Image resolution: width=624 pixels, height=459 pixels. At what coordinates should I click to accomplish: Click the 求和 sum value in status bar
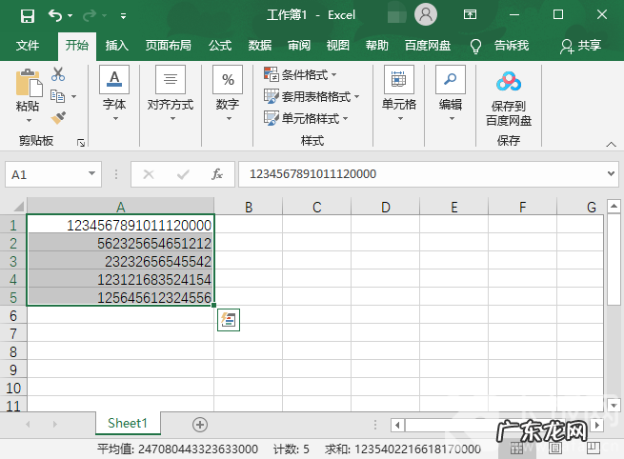pos(403,449)
